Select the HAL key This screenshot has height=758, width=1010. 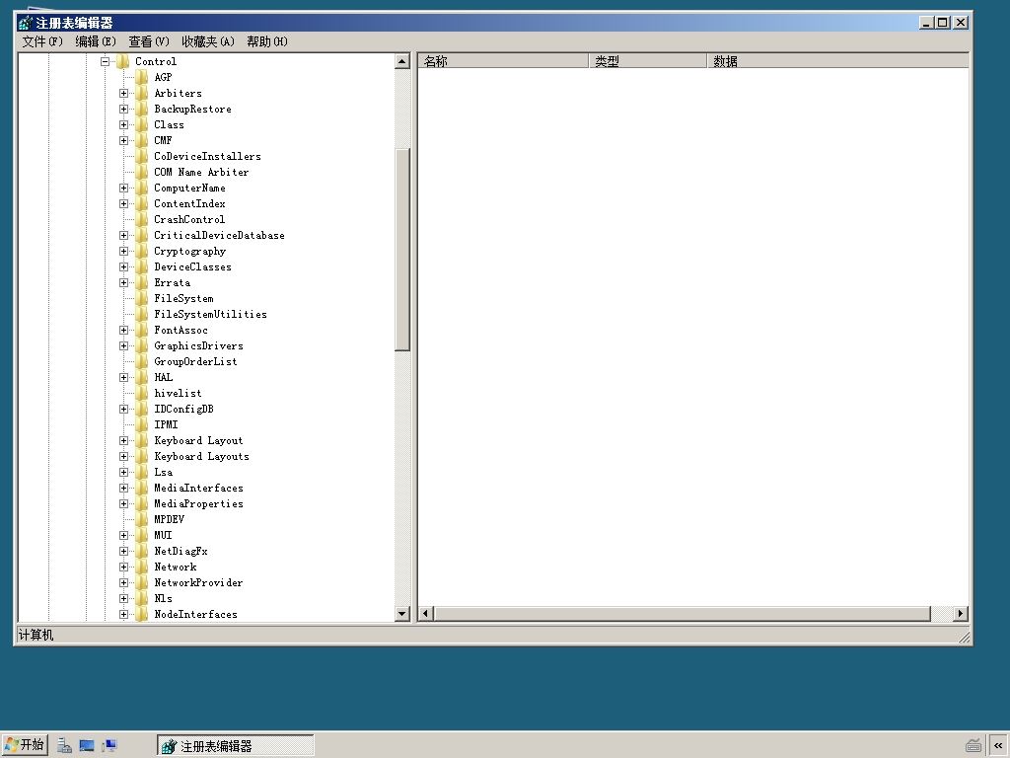click(163, 377)
